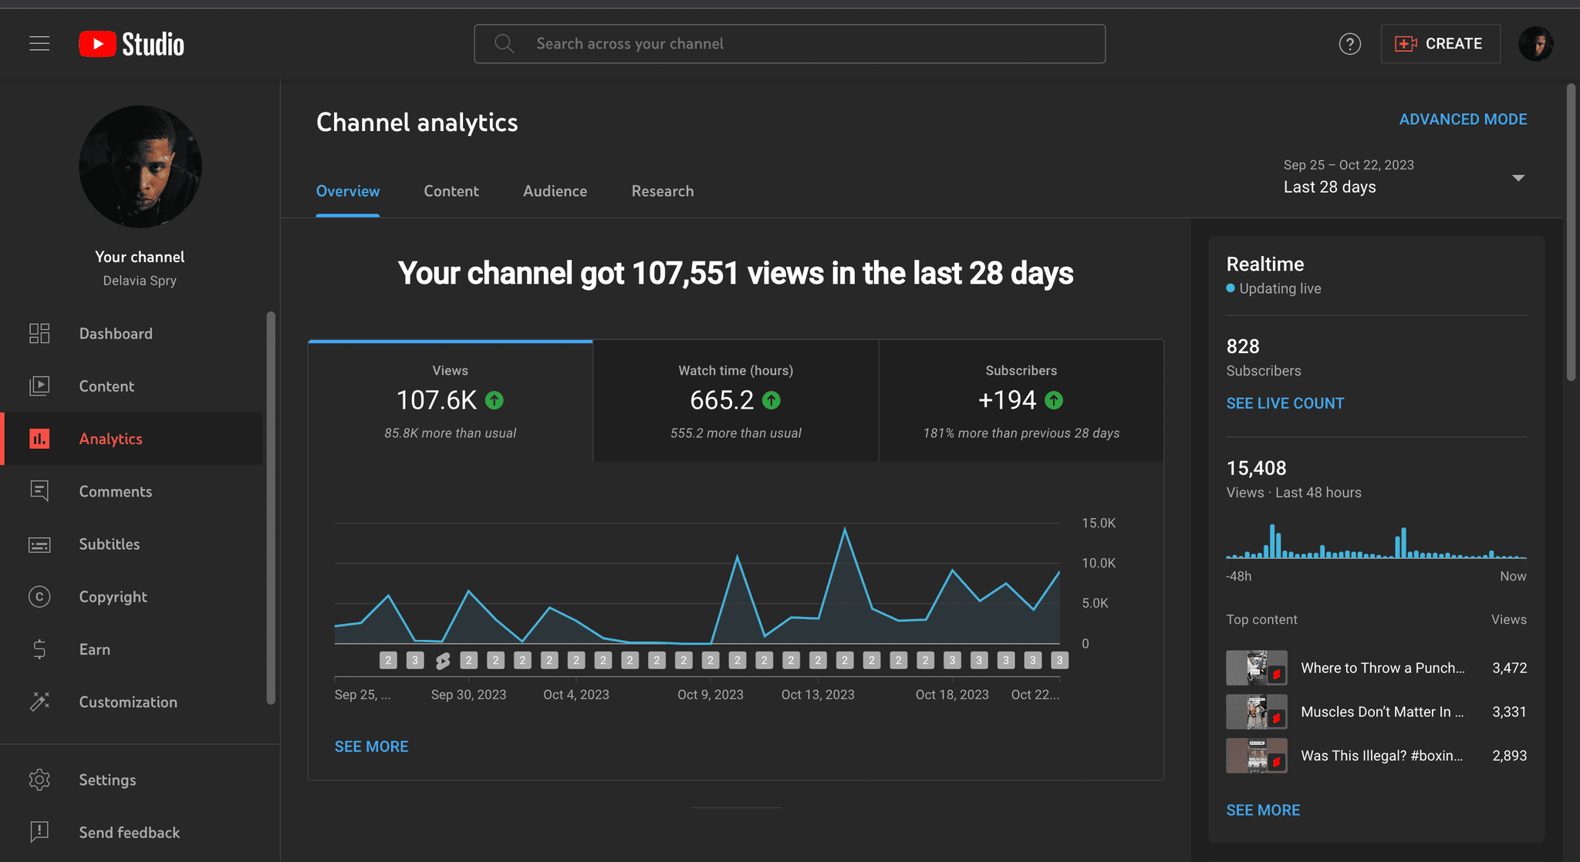Click the search across your channel field
The height and width of the screenshot is (862, 1580).
click(789, 44)
